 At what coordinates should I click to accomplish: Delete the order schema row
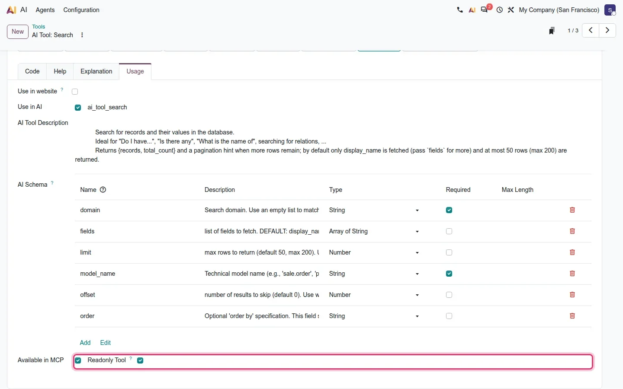pos(572,316)
